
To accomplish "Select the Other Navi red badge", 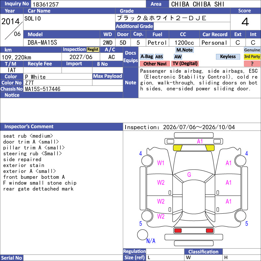I will pyautogui.click(x=155, y=64).
